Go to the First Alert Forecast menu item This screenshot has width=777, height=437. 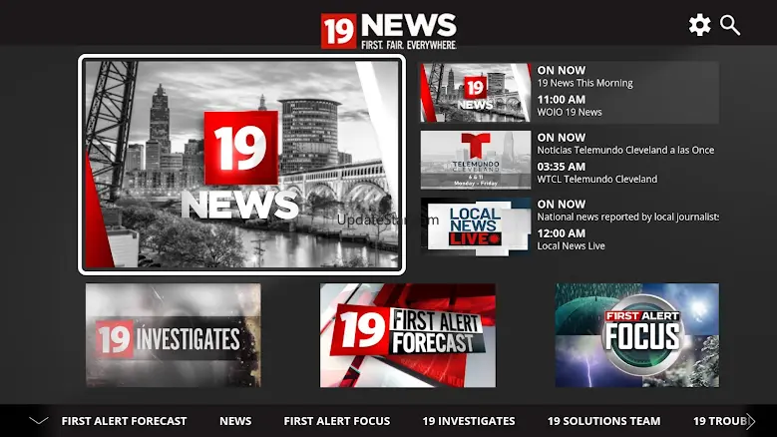124,421
